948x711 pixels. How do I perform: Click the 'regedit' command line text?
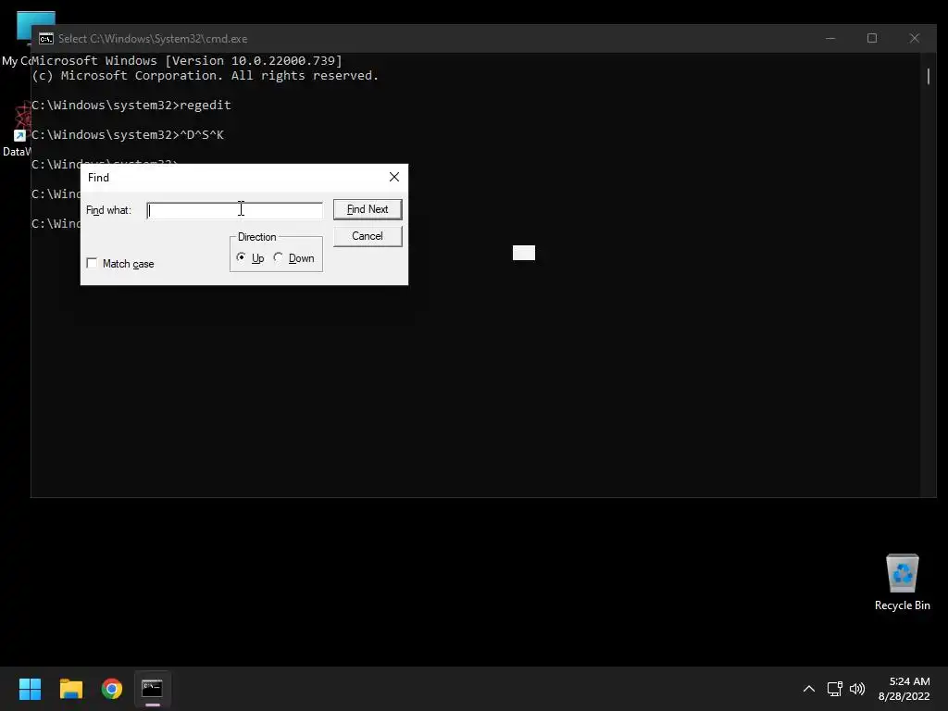[x=206, y=106]
